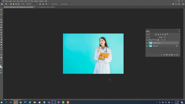Open the Layers panel flyout menu
The height and width of the screenshot is (104, 185).
179,31
